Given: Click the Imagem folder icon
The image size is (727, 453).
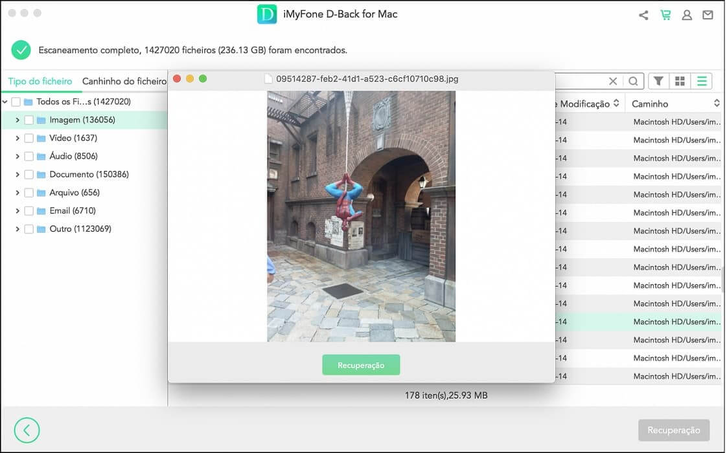Looking at the screenshot, I should 41,120.
